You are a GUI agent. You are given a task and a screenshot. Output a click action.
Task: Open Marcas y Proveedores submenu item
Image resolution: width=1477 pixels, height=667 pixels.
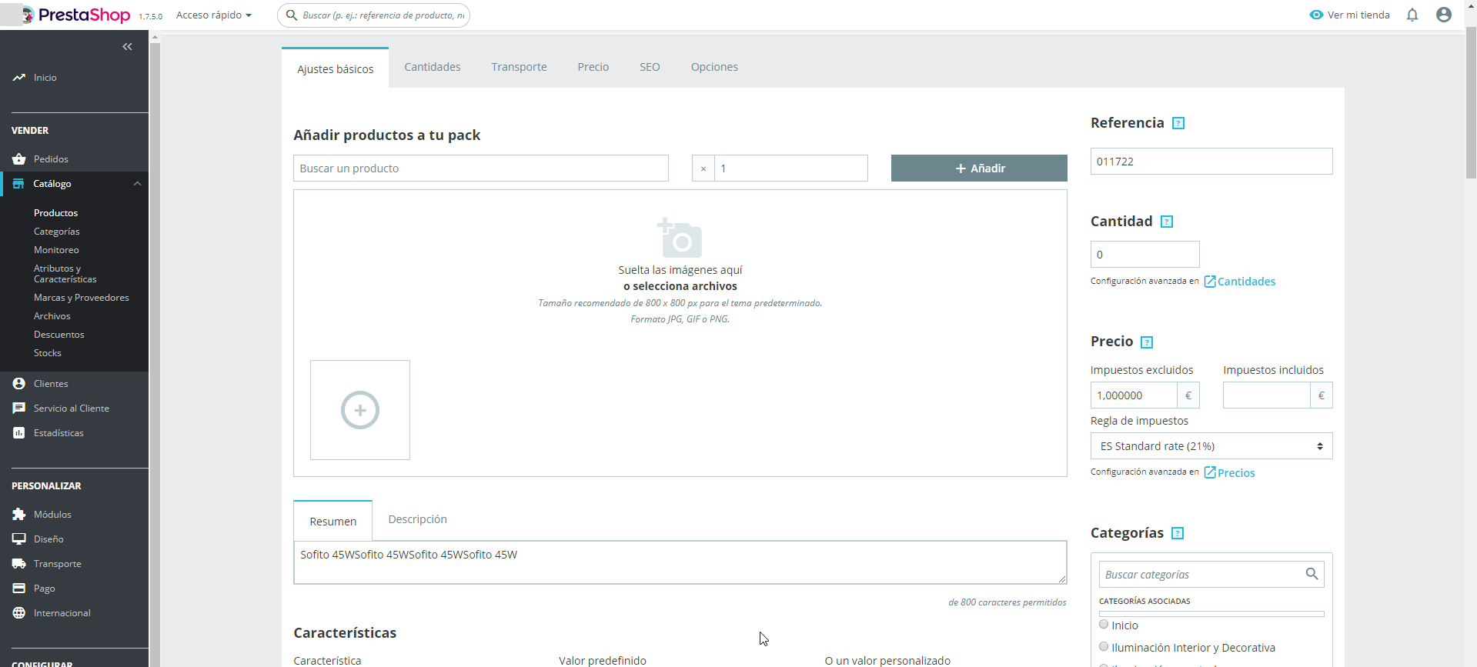pyautogui.click(x=82, y=298)
